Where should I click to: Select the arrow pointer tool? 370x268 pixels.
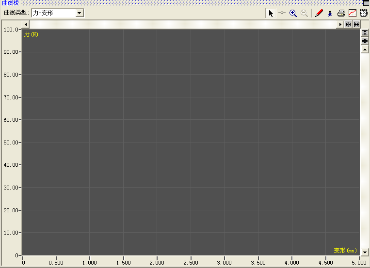pyautogui.click(x=271, y=13)
